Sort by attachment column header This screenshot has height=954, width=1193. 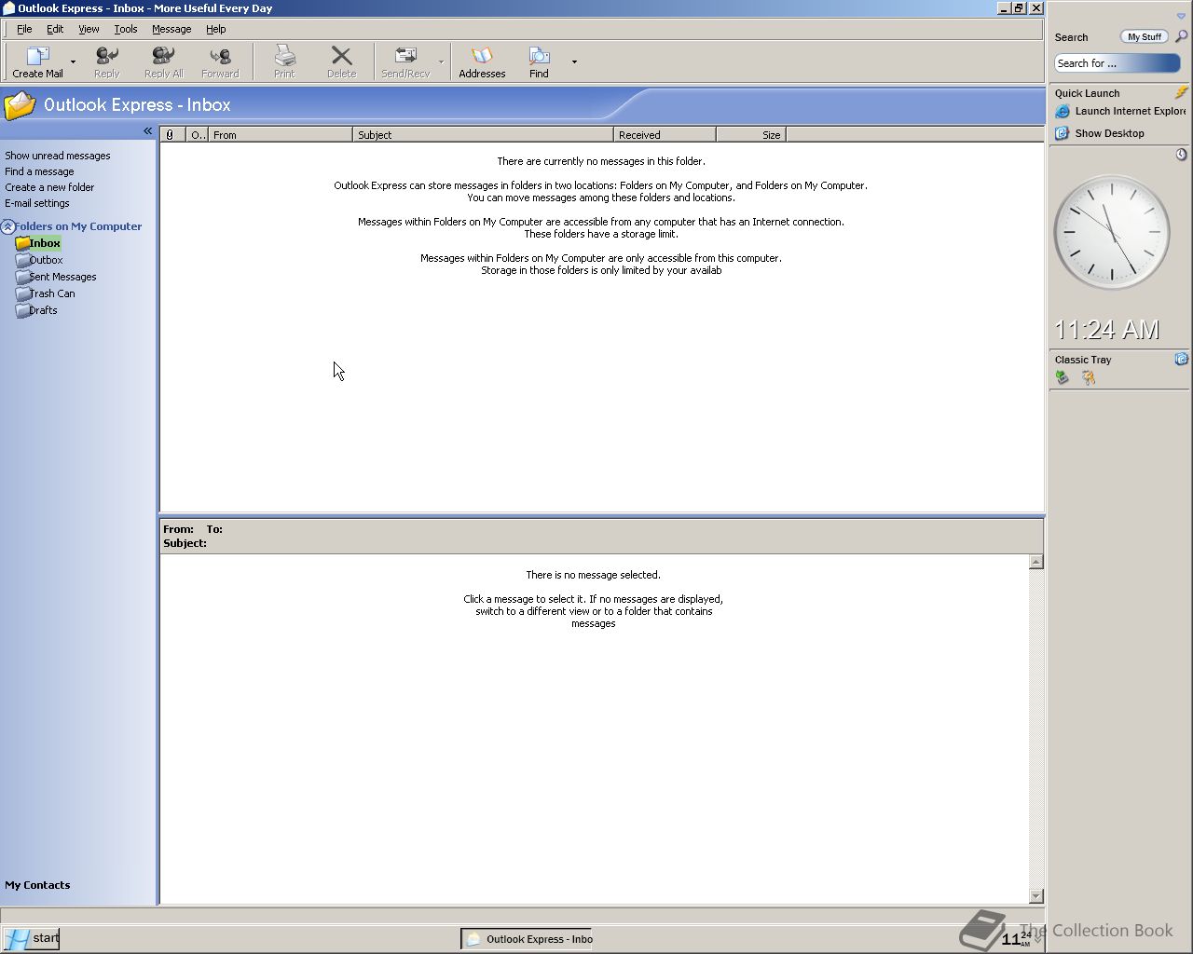pos(172,135)
